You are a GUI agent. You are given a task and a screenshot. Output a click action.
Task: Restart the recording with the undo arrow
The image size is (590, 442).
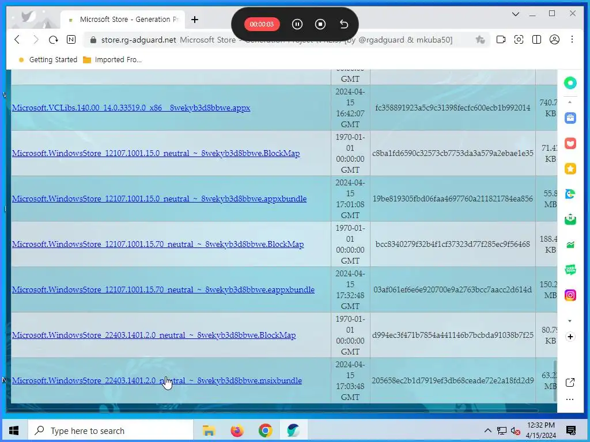coord(344,24)
